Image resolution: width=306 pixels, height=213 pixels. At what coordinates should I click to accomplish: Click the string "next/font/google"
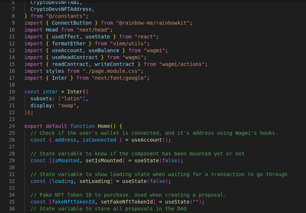coord(119,78)
